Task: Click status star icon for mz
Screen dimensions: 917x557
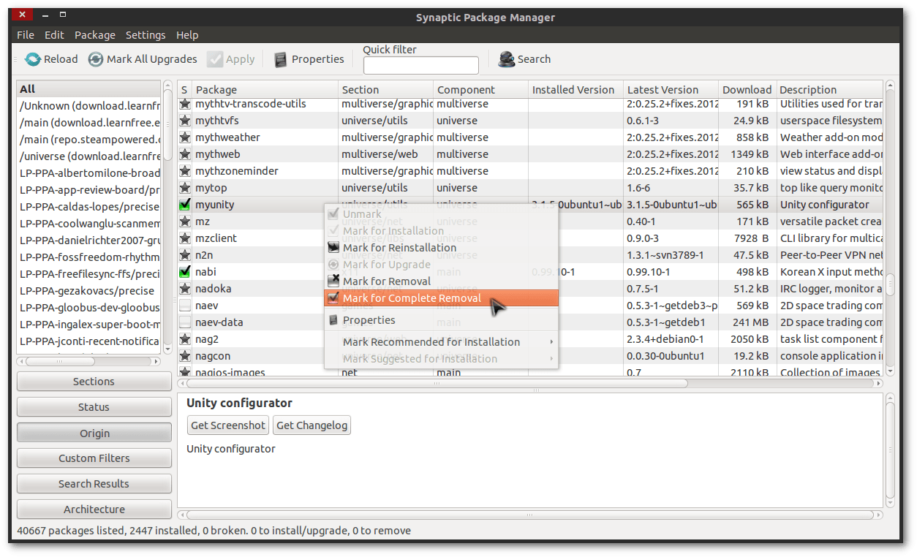Action: coord(185,221)
